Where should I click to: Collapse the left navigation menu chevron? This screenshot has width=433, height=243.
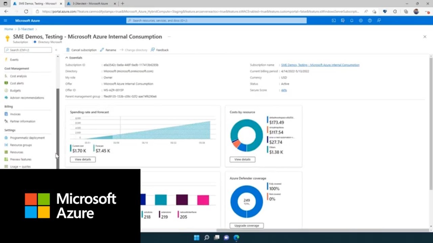(x=56, y=50)
